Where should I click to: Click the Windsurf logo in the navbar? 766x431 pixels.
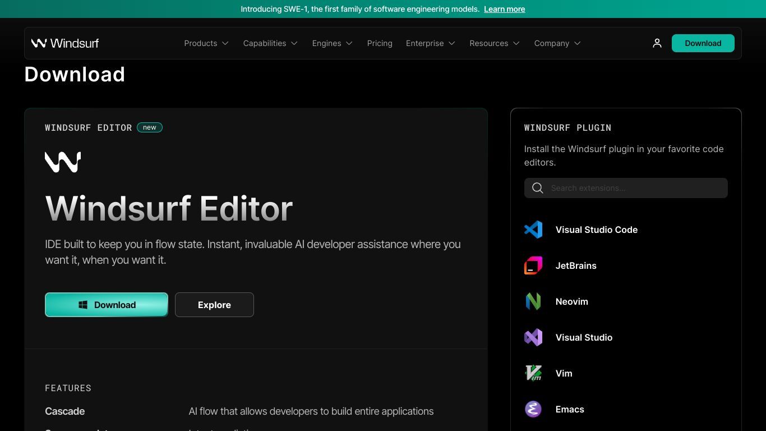pos(65,43)
